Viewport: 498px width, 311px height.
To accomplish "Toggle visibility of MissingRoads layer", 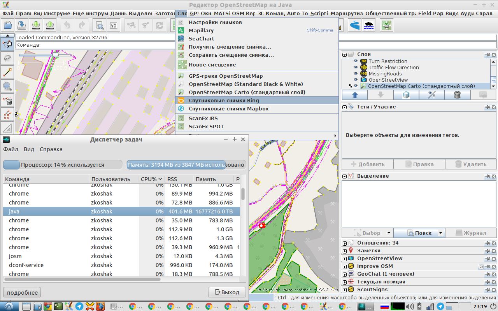I will 355,73.
